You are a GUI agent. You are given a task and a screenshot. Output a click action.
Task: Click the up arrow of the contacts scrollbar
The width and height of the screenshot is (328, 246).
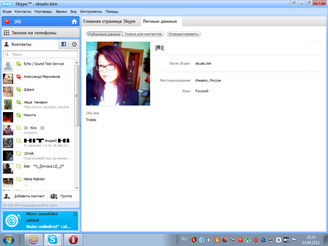[x=77, y=62]
